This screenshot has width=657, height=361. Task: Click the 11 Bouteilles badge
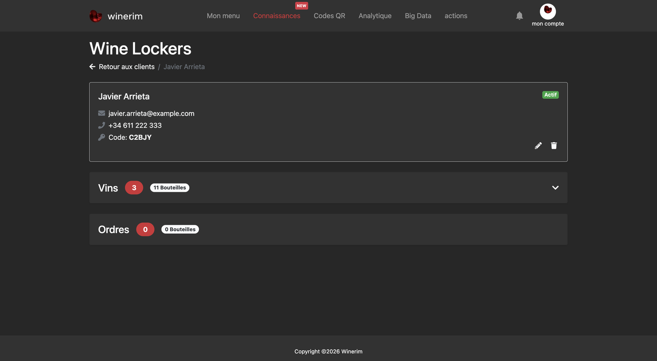coord(170,187)
